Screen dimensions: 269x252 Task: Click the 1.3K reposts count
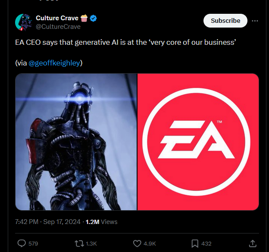[91, 244]
